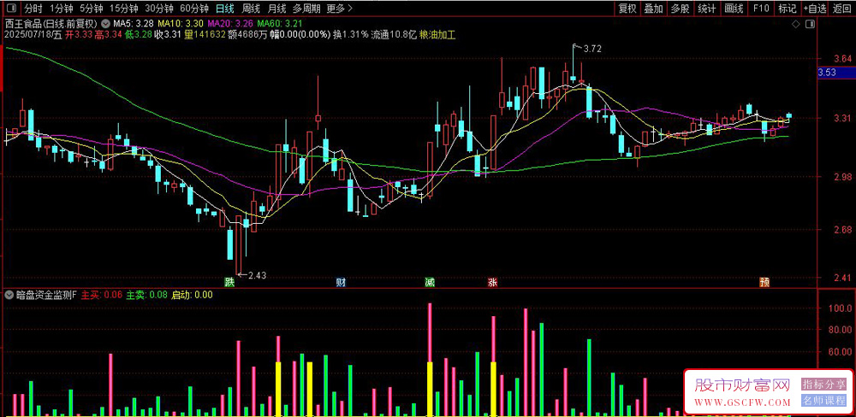Click the green 减 event marker
Viewport: 856px width, 417px height.
click(430, 282)
